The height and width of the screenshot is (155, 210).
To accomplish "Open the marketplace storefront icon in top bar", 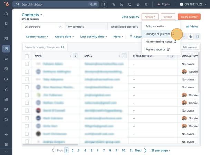I will click(122, 4).
